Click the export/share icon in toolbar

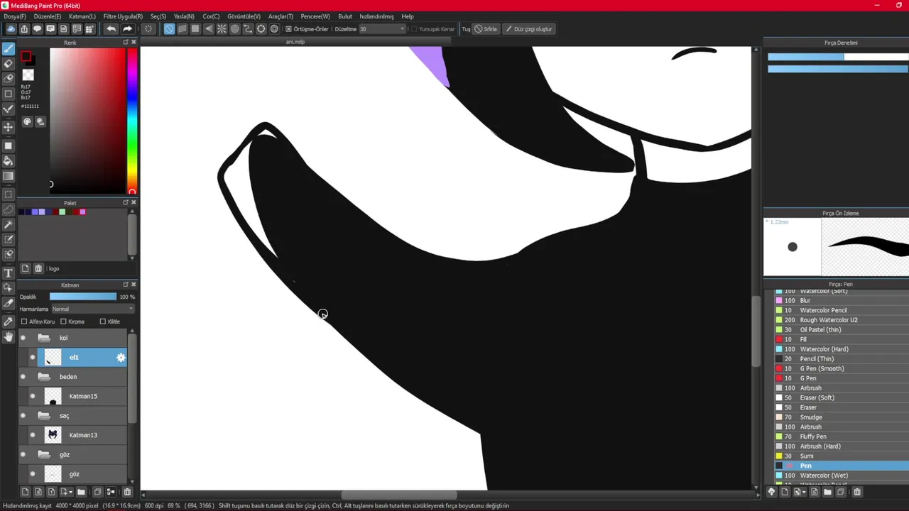24,29
